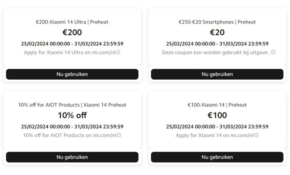Click the '€200-Xiaomi 14 Ultra | Preheat' title

coord(72,22)
